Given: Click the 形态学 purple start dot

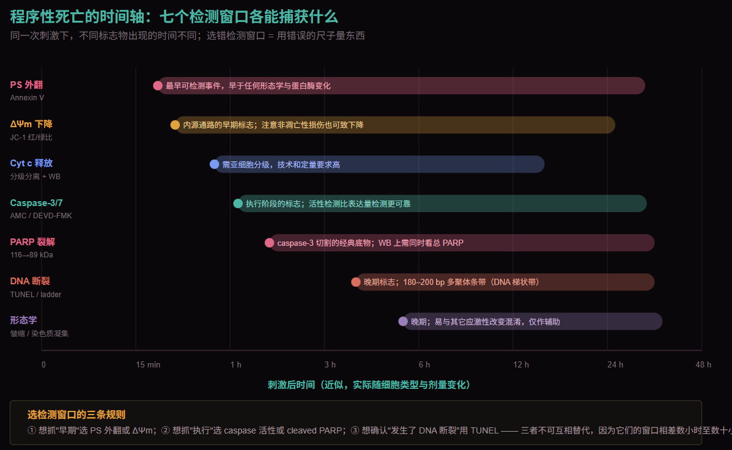Looking at the screenshot, I should click(403, 321).
